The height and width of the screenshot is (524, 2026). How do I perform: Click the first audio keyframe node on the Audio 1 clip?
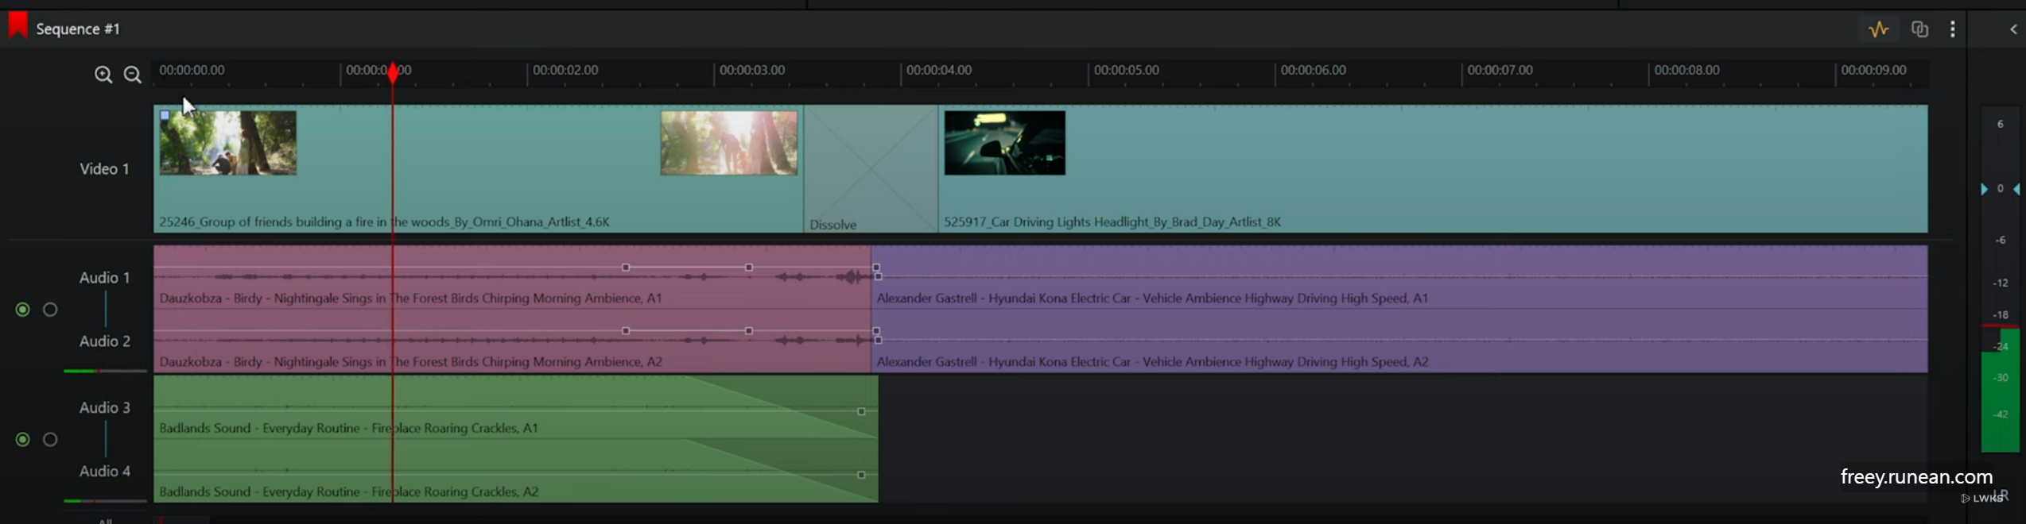(626, 268)
